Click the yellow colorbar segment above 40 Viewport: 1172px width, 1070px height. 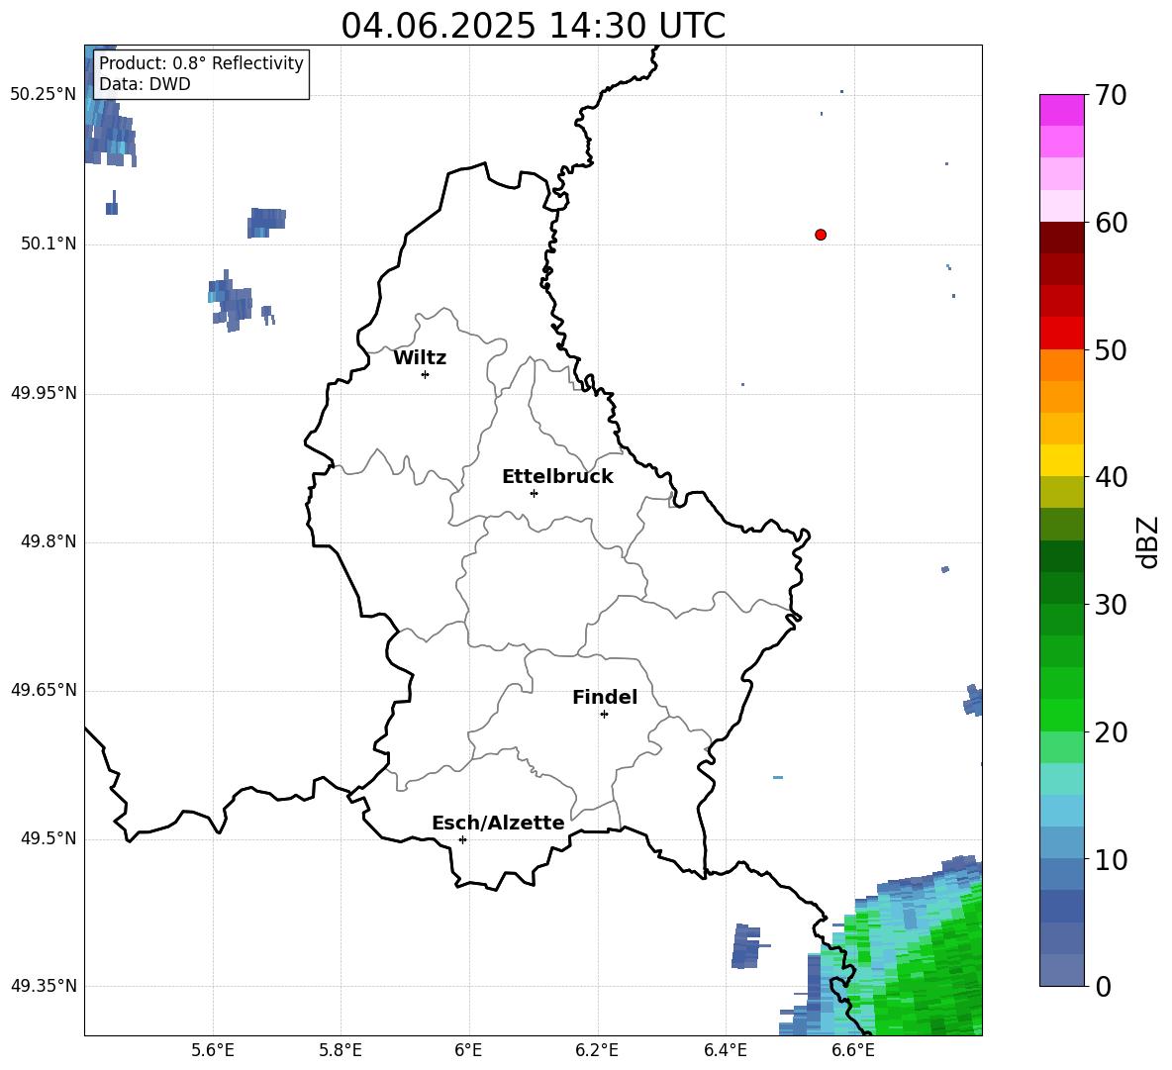click(x=1061, y=460)
